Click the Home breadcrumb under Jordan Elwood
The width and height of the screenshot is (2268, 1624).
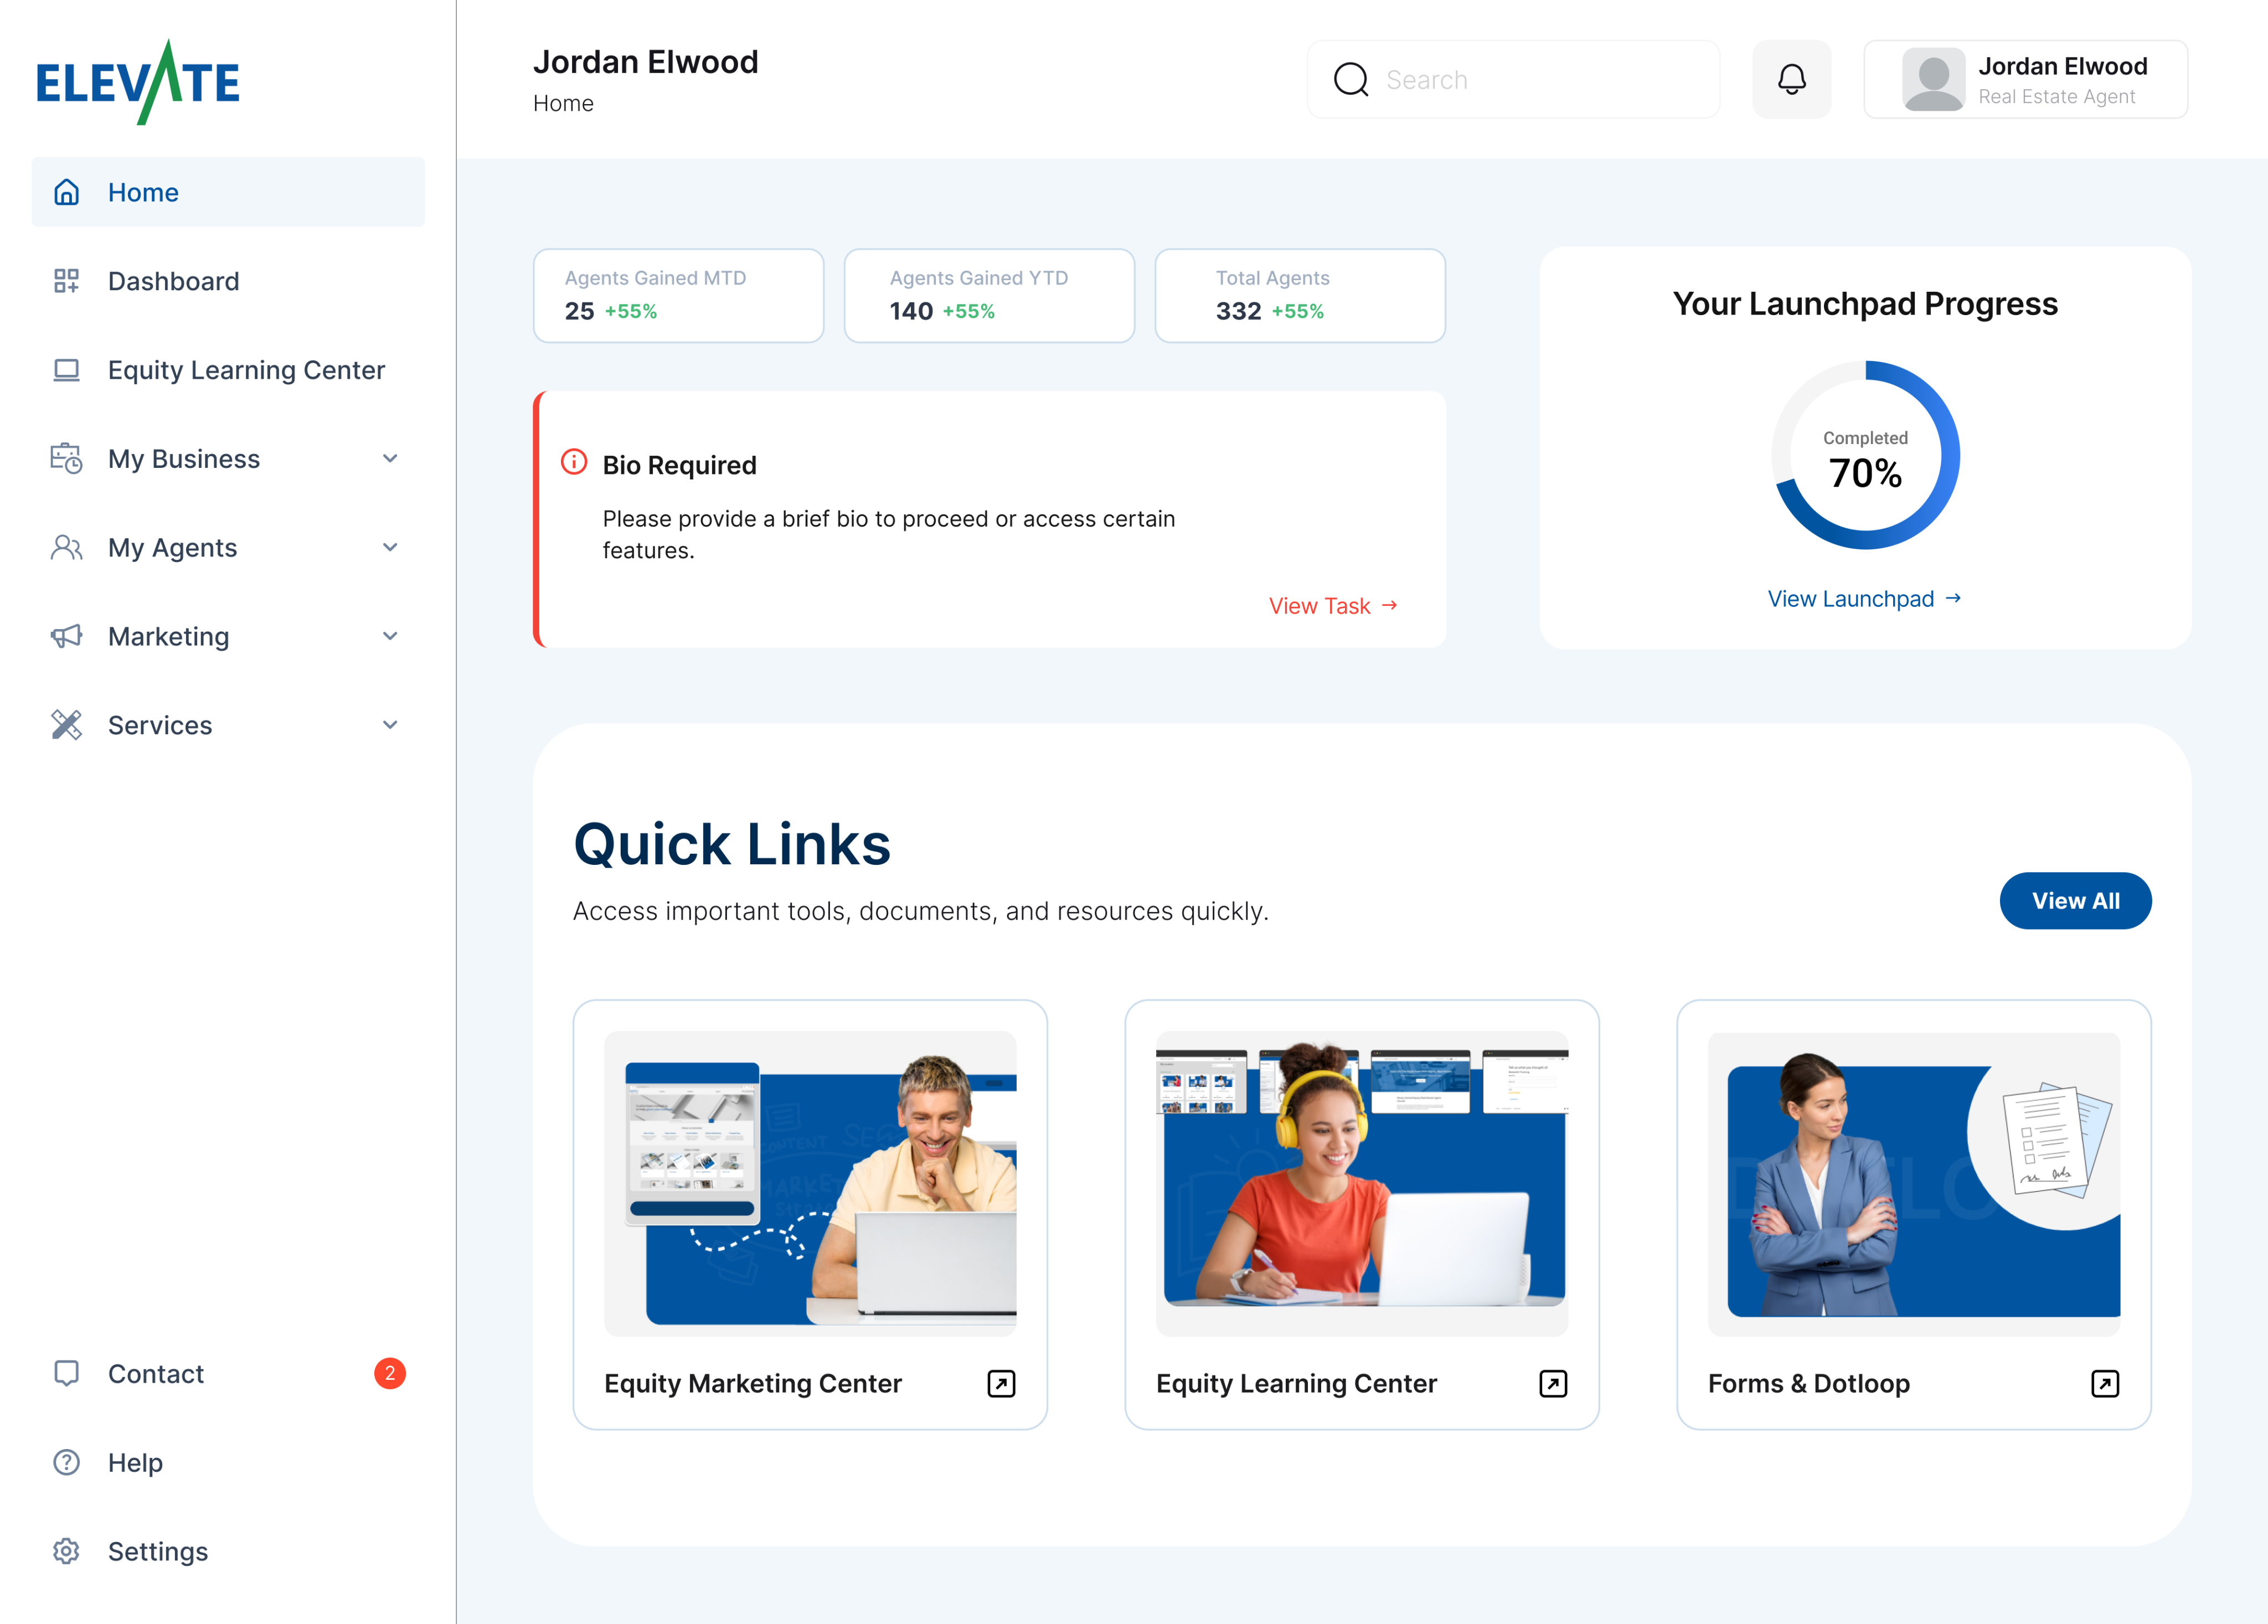(x=563, y=104)
